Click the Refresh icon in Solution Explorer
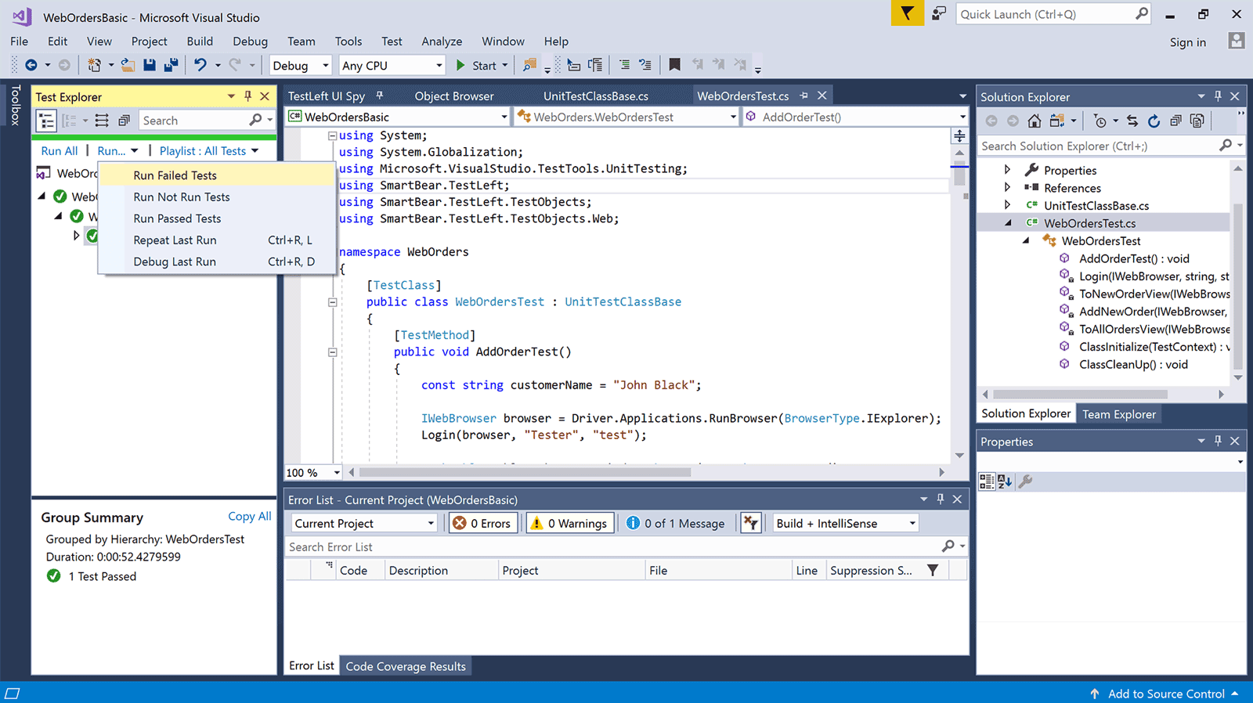The width and height of the screenshot is (1253, 703). point(1154,121)
